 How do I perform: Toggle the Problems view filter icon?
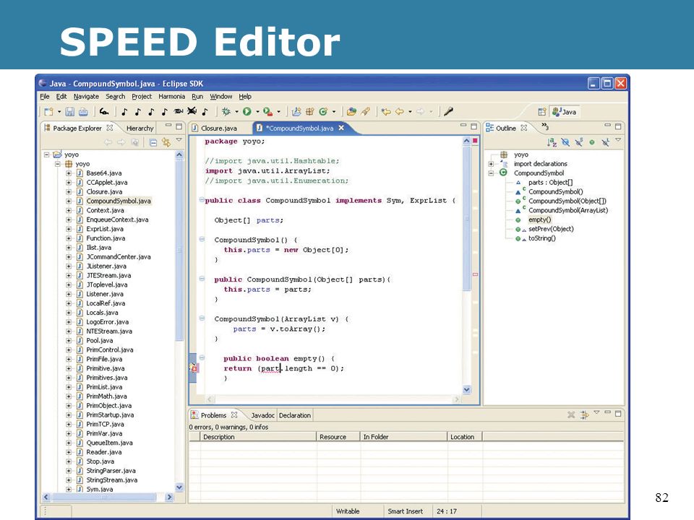click(x=585, y=415)
